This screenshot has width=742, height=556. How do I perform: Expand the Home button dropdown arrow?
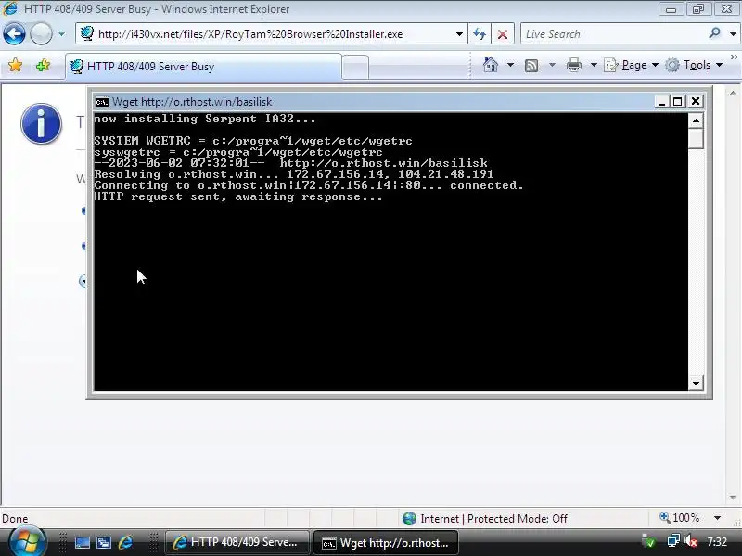click(x=511, y=65)
